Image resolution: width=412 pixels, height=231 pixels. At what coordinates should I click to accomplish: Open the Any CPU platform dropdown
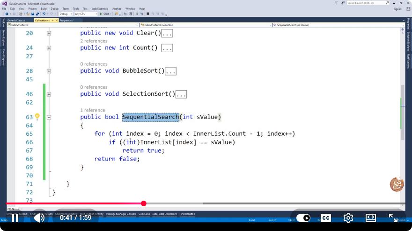[x=86, y=14]
